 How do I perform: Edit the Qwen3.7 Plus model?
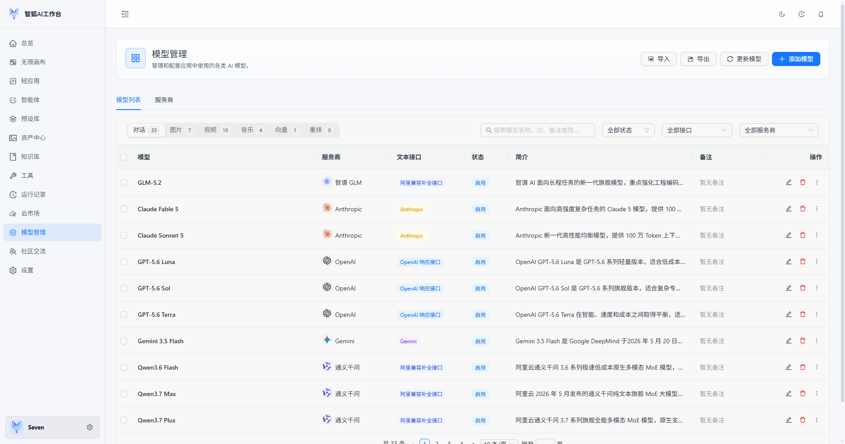point(789,420)
